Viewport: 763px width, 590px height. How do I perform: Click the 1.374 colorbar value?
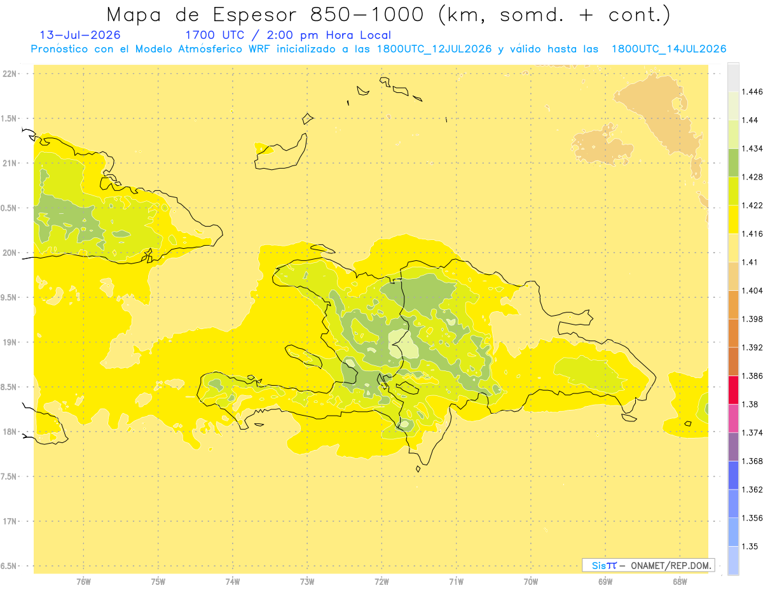[x=752, y=433]
